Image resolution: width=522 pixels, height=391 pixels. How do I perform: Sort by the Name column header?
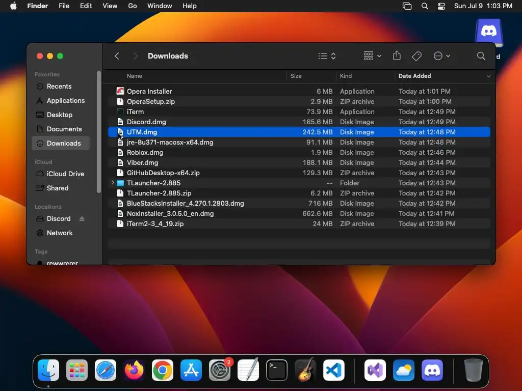tap(134, 76)
